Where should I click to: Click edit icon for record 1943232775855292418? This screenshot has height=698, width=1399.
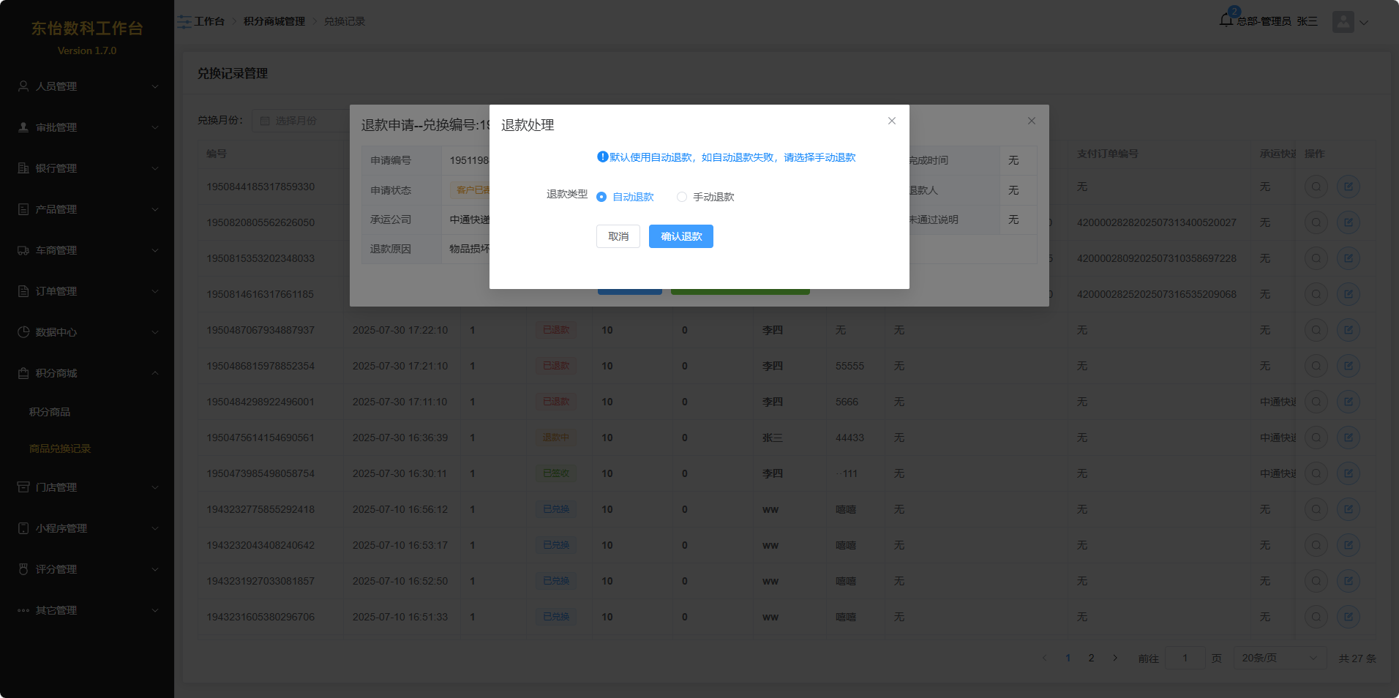[x=1348, y=509]
